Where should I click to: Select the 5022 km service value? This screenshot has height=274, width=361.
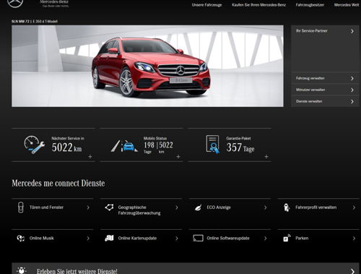[66, 147]
